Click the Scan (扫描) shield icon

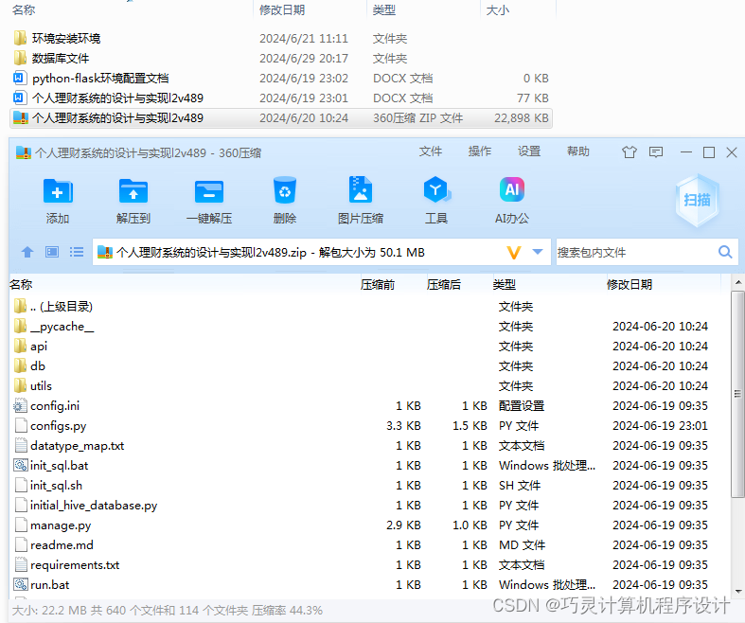click(x=698, y=200)
